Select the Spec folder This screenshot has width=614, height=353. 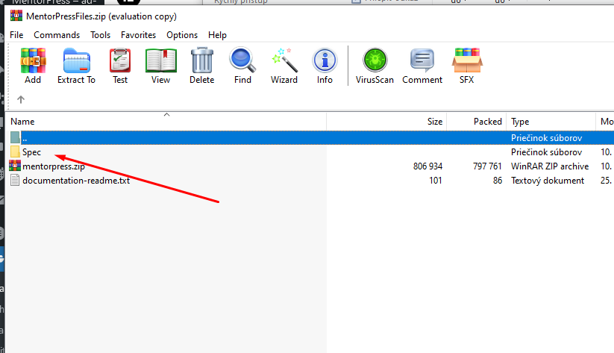click(31, 152)
